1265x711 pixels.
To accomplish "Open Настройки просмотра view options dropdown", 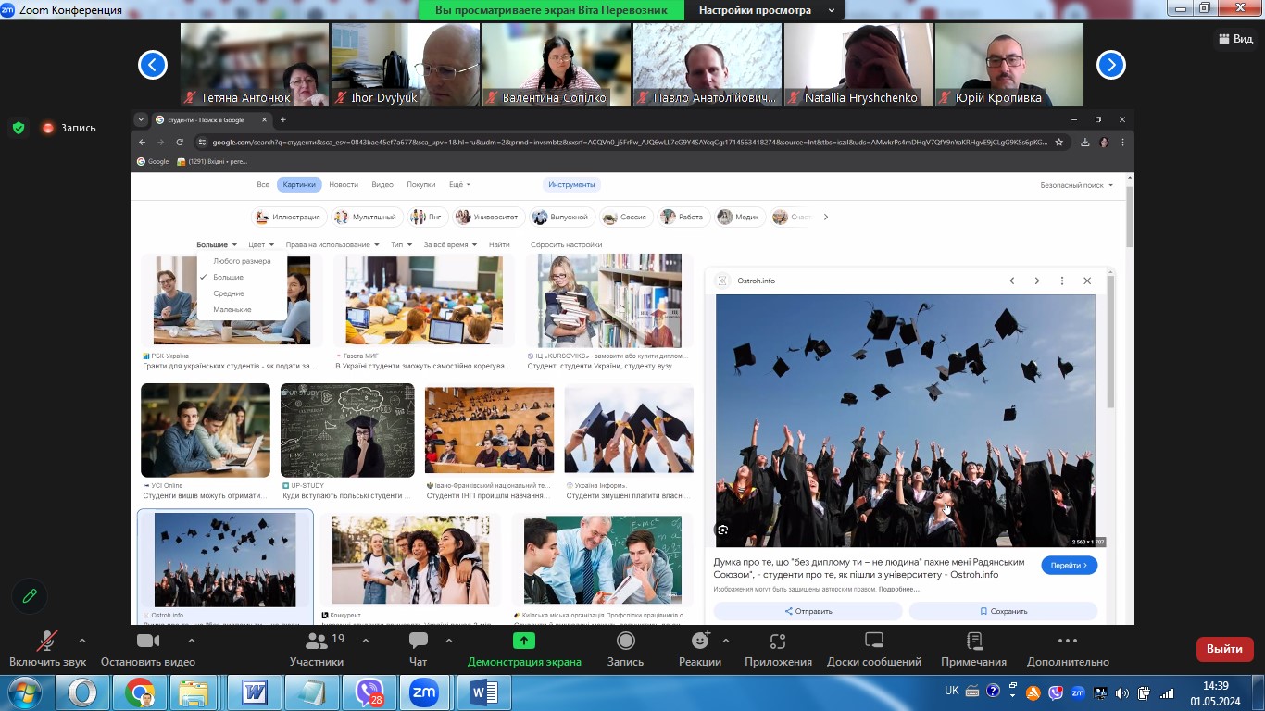I will (764, 10).
